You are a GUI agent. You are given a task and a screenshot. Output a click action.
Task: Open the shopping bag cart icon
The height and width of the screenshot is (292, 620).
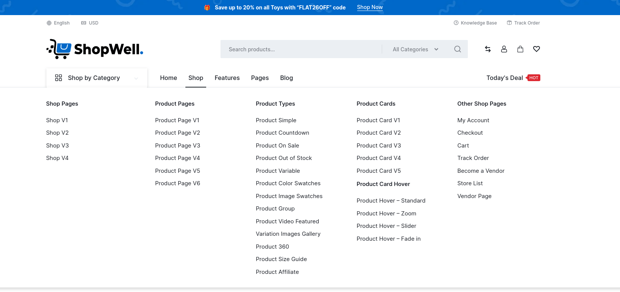(x=520, y=49)
